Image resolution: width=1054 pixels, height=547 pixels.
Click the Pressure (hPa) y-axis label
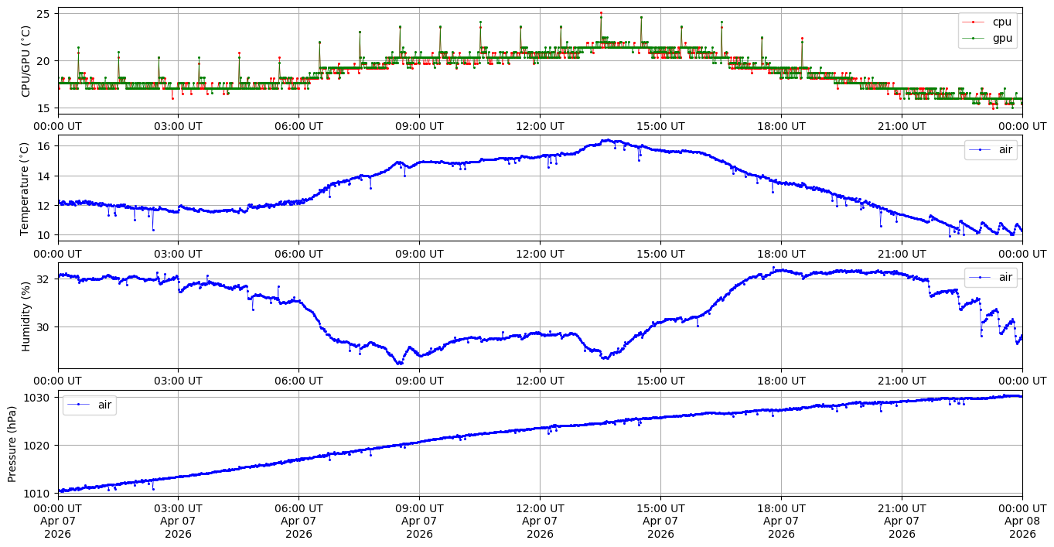12,443
